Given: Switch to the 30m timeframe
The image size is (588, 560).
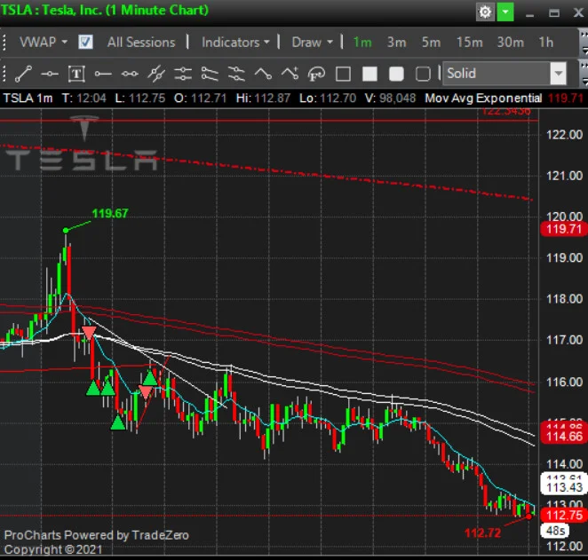Looking at the screenshot, I should [510, 43].
